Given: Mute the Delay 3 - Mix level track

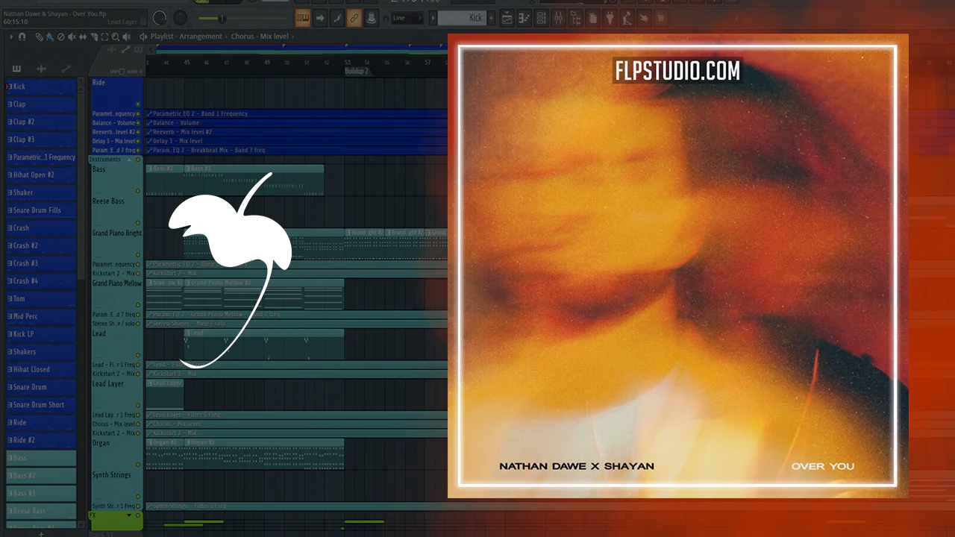Looking at the screenshot, I should click(x=138, y=141).
